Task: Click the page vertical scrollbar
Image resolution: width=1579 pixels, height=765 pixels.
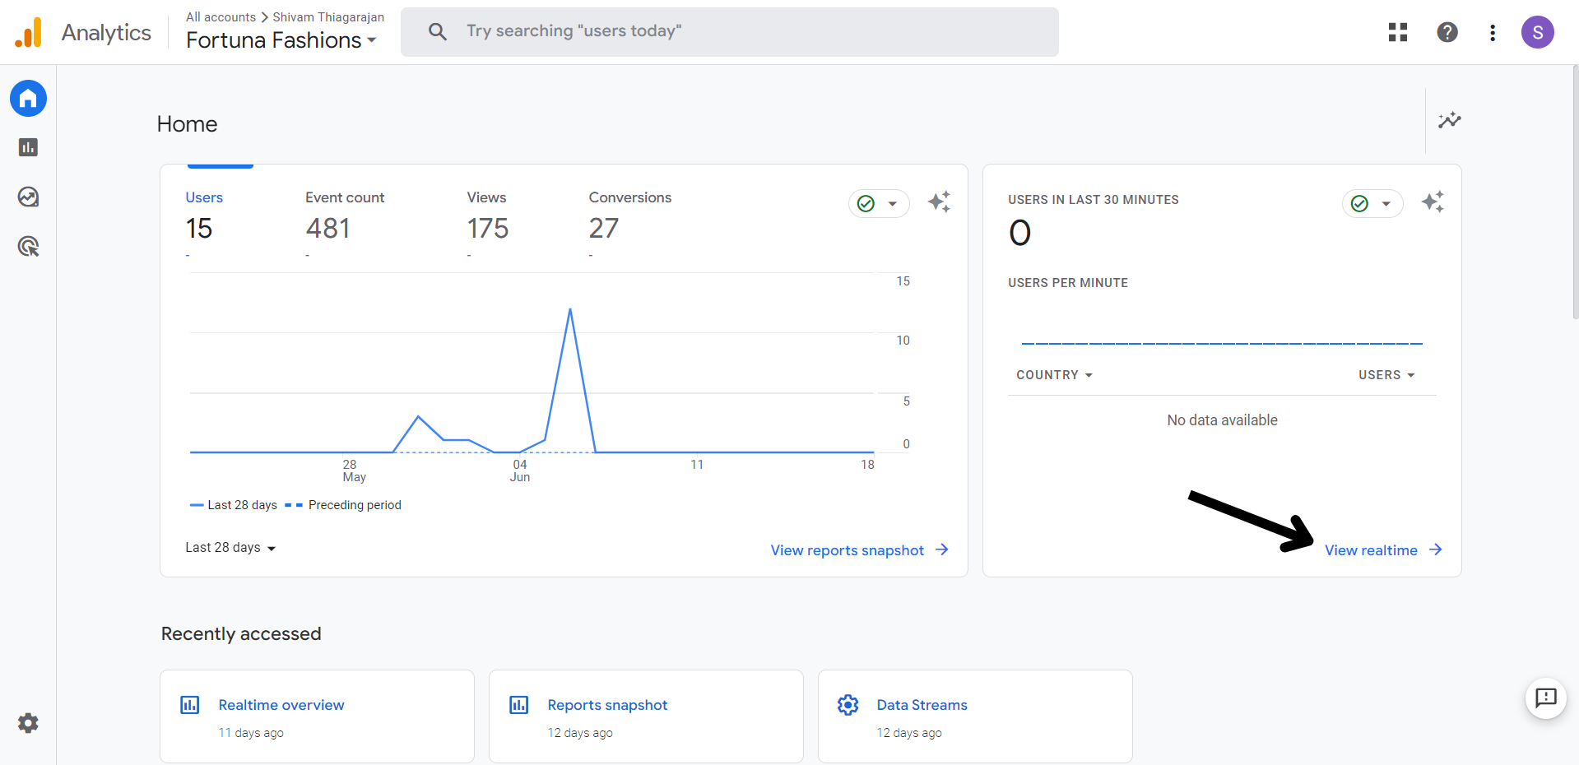Action: tap(1575, 192)
